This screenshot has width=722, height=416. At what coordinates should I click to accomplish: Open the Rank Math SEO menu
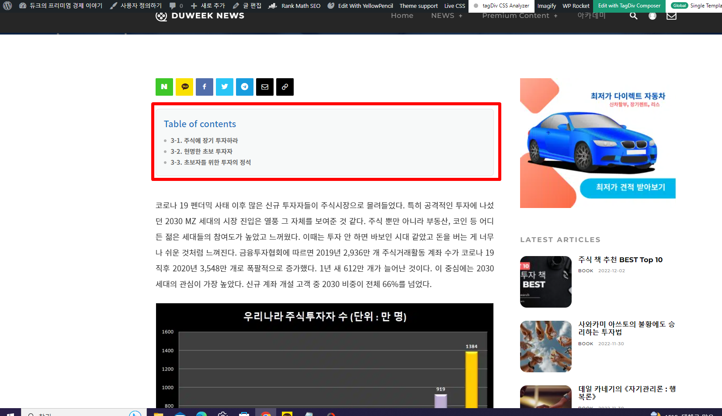coord(294,6)
